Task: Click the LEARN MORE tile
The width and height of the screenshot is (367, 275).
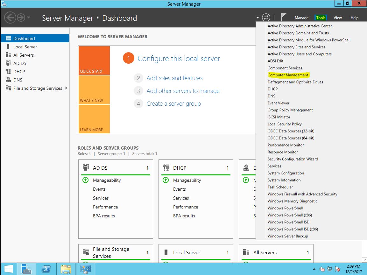Action: tap(94, 119)
